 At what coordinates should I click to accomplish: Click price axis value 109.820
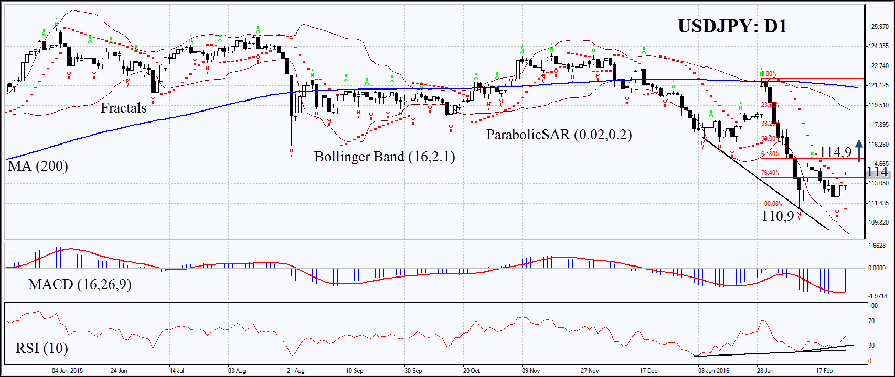click(x=878, y=223)
